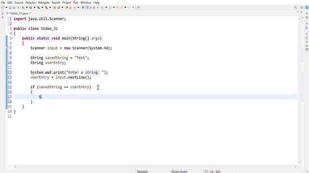Select the Java perspective icon
Image resolution: width=309 pixels, height=173 pixels.
pyautogui.click(x=307, y=8)
